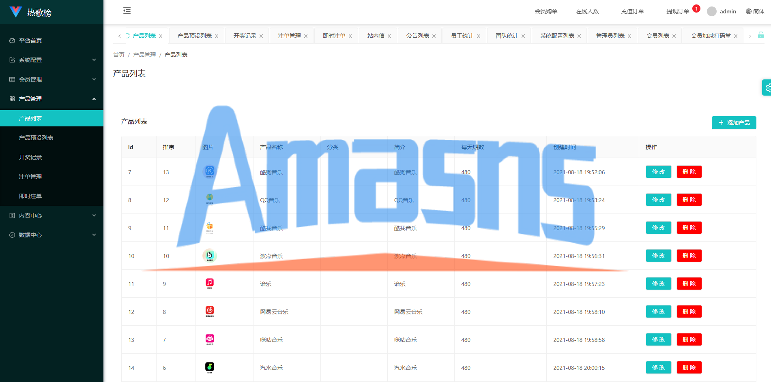Expand the 系统配置 sidebar menu
The height and width of the screenshot is (382, 771).
pos(52,60)
